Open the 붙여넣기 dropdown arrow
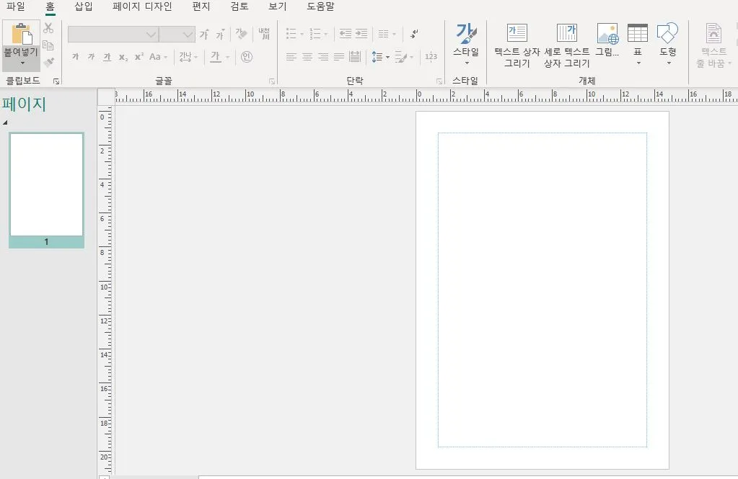This screenshot has height=479, width=738. coord(22,63)
